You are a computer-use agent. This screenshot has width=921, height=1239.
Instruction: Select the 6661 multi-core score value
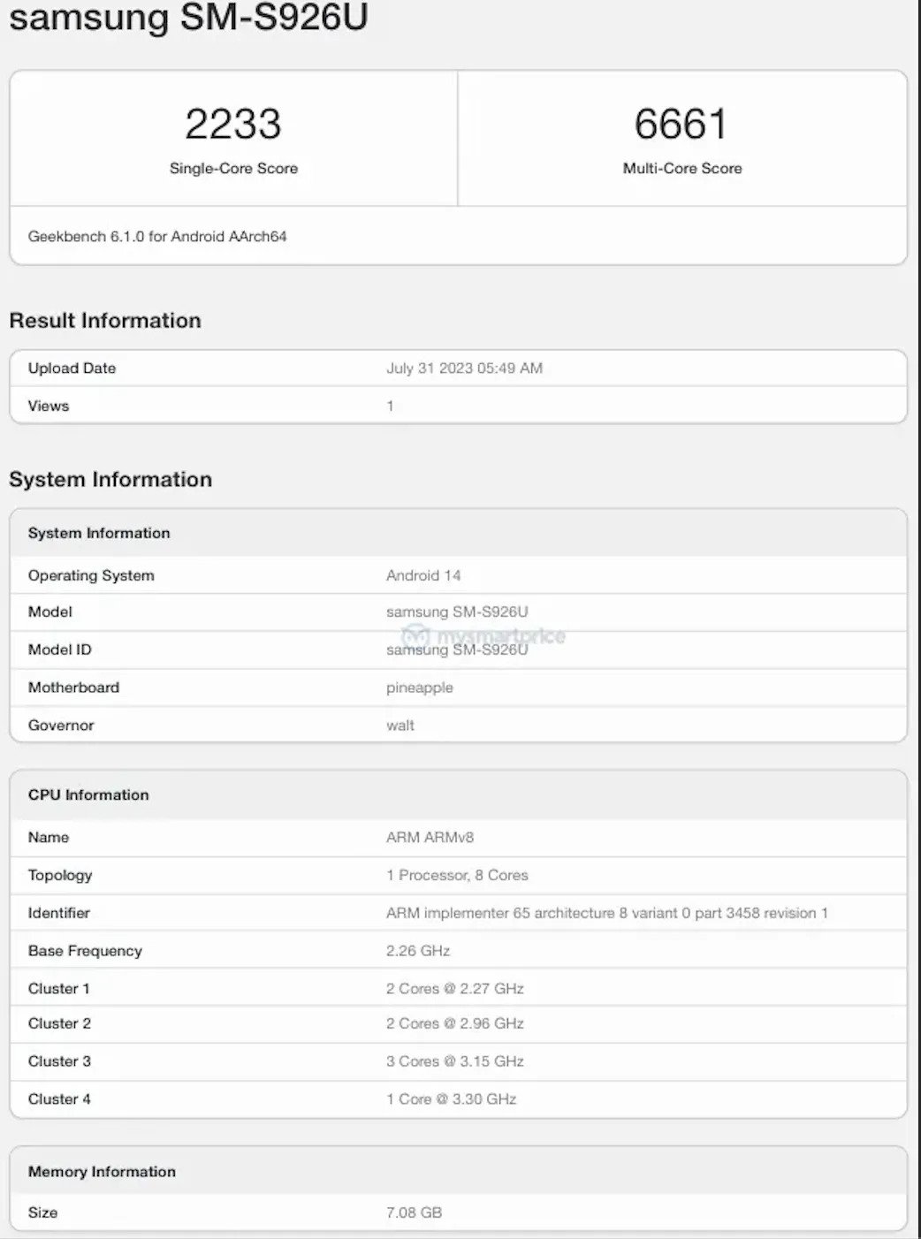click(x=681, y=124)
